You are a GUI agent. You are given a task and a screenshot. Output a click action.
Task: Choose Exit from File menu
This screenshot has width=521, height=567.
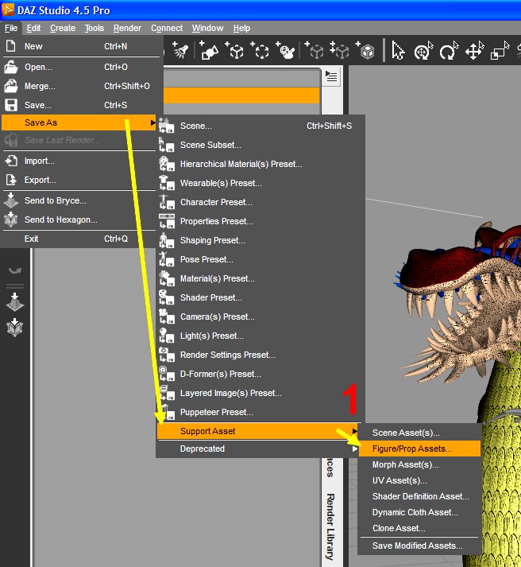[79, 239]
